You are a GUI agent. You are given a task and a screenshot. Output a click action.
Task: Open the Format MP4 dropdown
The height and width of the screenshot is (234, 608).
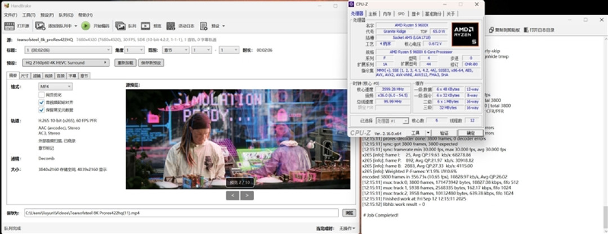(55, 87)
